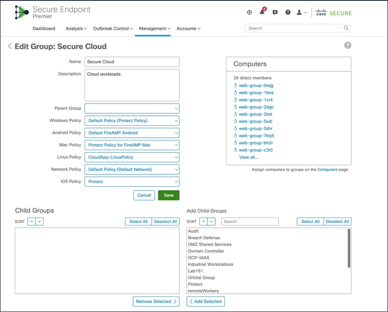This screenshot has width=388, height=312.
Task: Open the Mac Policy dropdown
Action: tap(132, 145)
